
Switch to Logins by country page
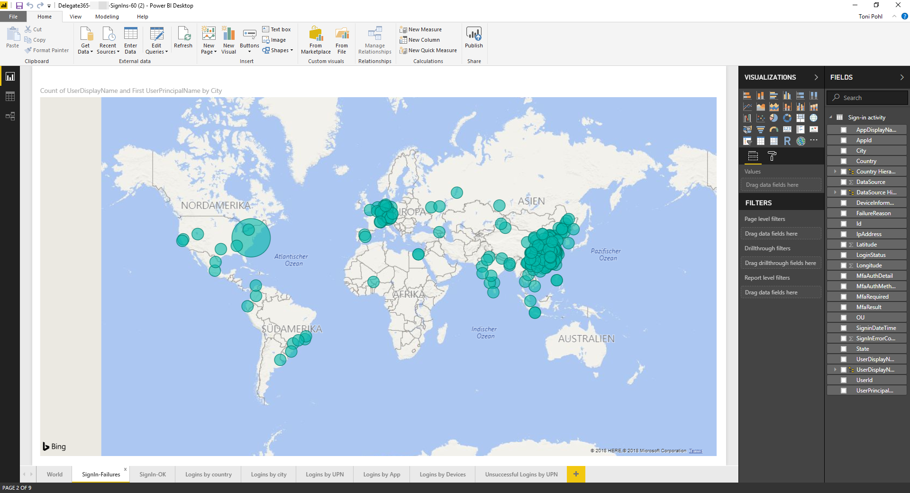(x=208, y=475)
